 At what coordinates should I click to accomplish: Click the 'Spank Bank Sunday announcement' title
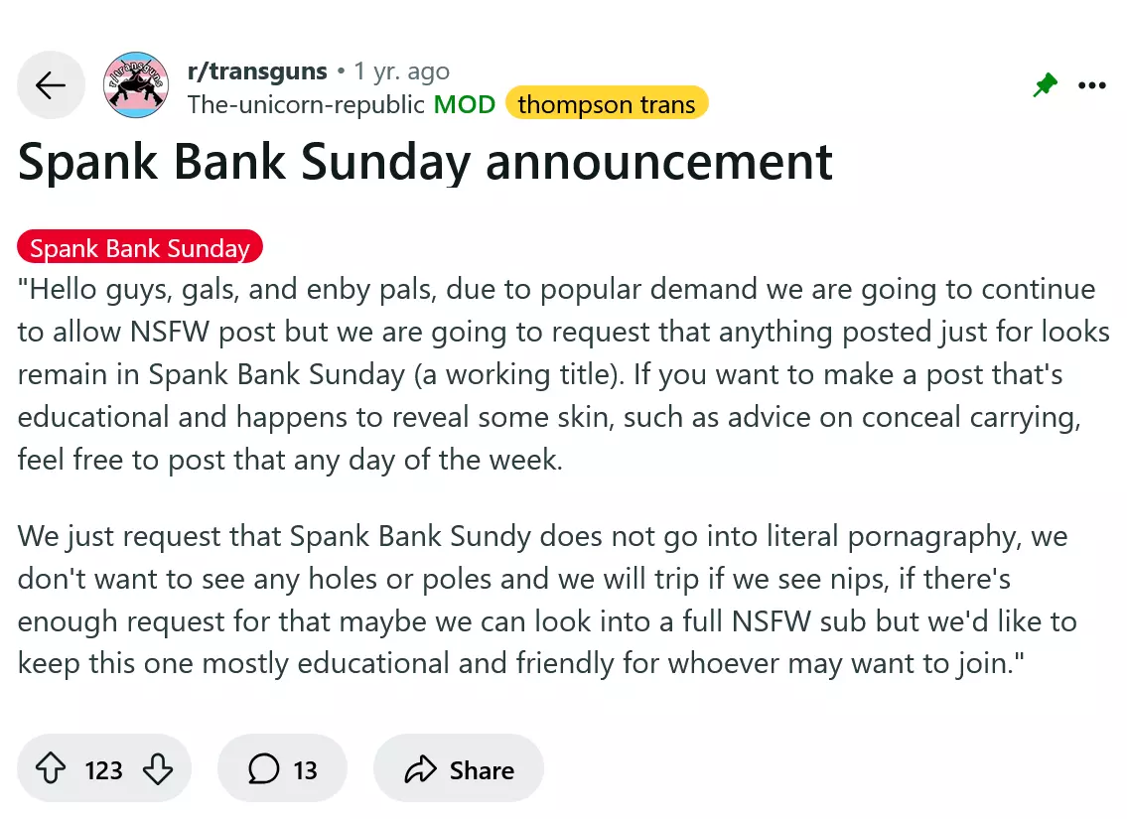click(x=425, y=162)
